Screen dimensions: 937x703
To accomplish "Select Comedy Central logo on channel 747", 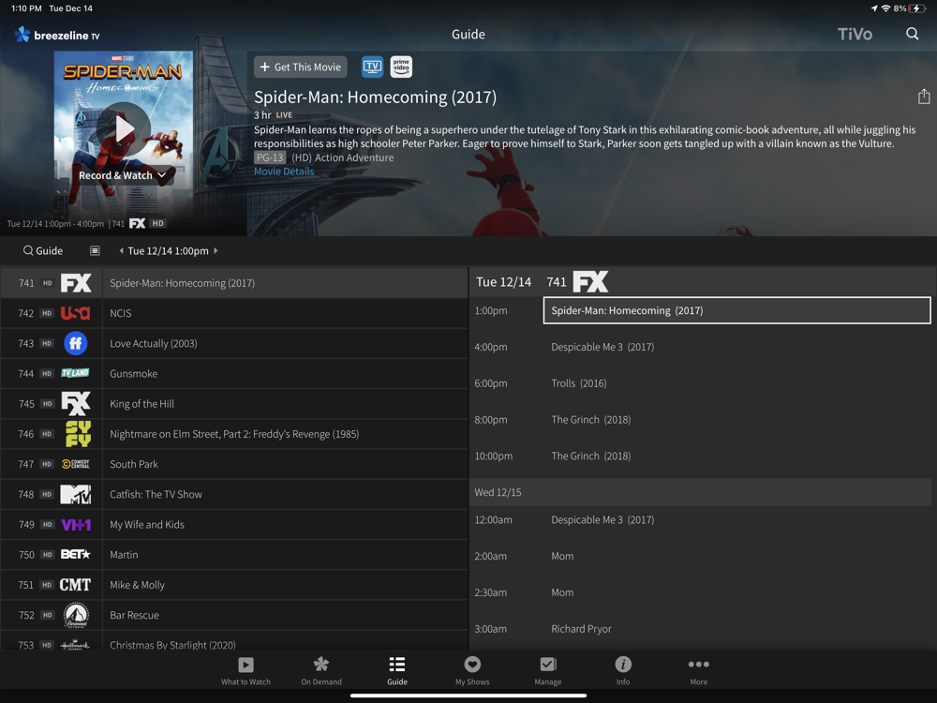I will tap(76, 464).
